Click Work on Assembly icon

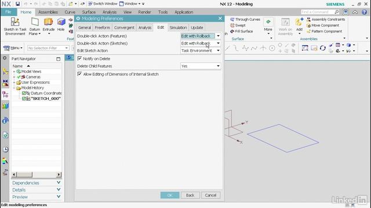tap(285, 27)
